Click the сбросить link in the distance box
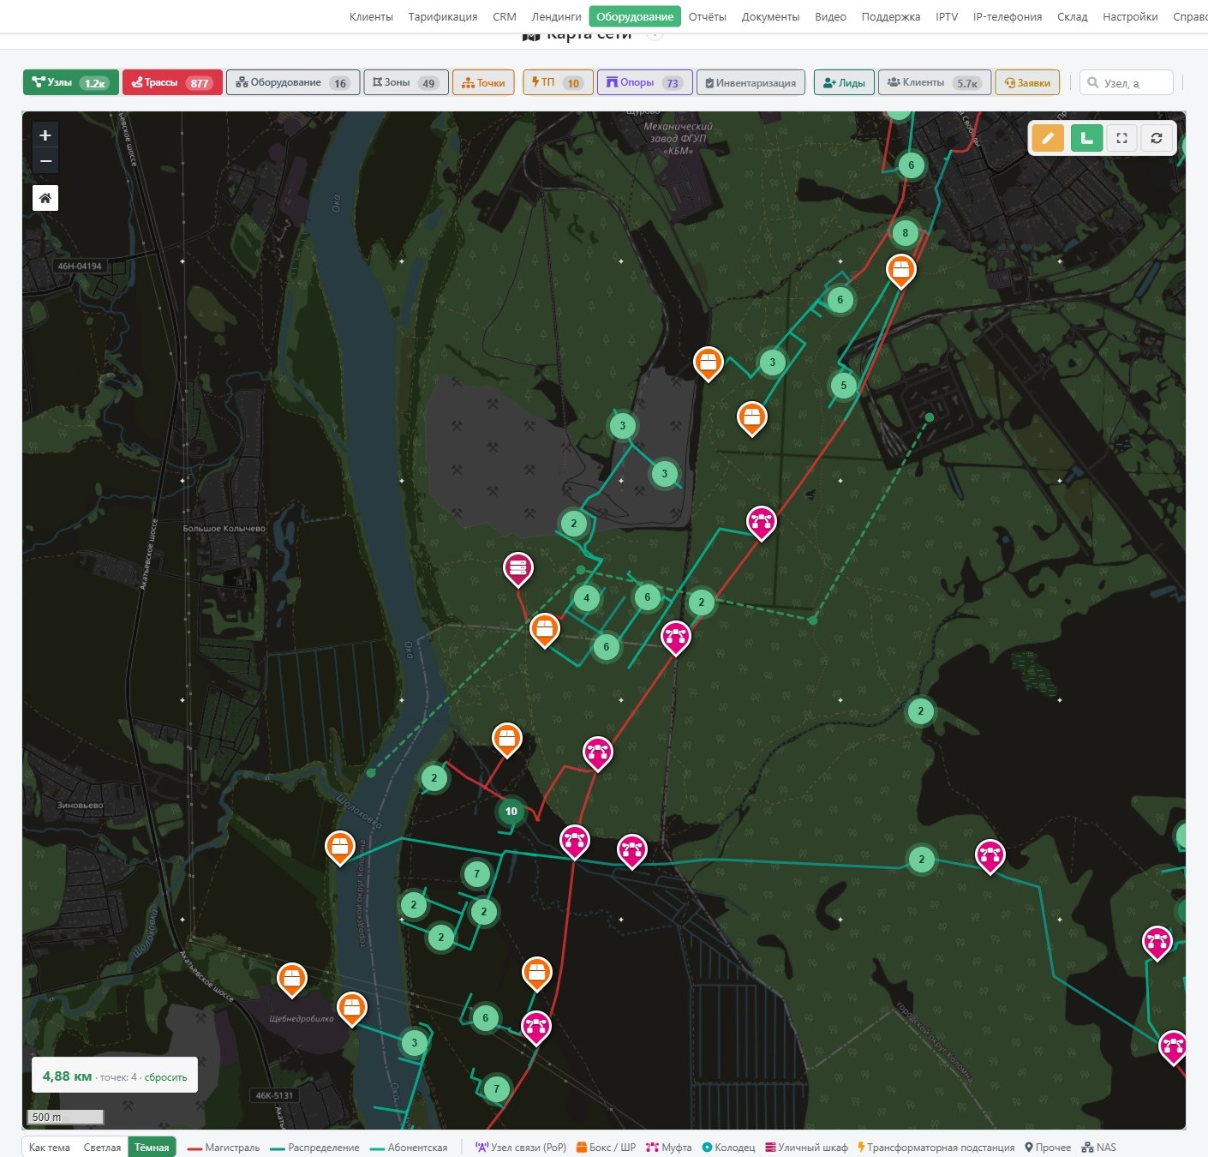The height and width of the screenshot is (1157, 1208). point(165,1077)
